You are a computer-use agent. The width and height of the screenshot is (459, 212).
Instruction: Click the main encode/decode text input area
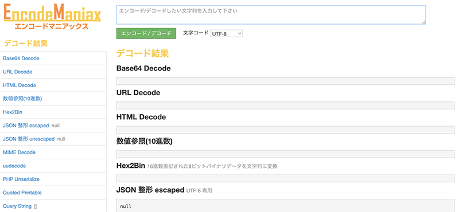[271, 15]
